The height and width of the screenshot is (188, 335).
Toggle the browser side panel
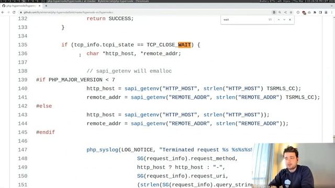point(320,13)
